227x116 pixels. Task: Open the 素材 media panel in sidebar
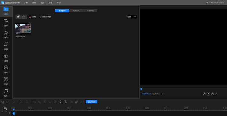[6, 11]
